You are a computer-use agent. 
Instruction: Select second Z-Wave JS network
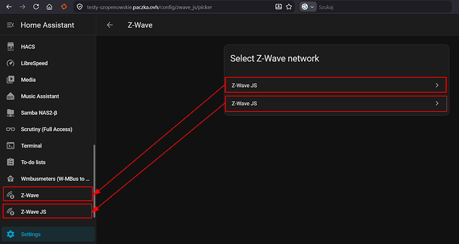[x=336, y=104]
